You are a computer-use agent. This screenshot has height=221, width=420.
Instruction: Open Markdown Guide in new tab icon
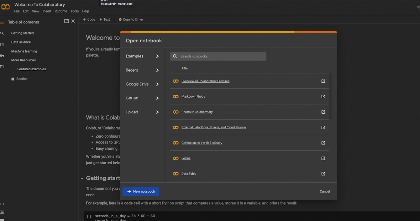pos(323,97)
